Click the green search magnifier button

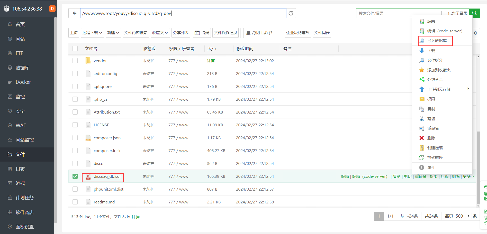[x=474, y=13]
